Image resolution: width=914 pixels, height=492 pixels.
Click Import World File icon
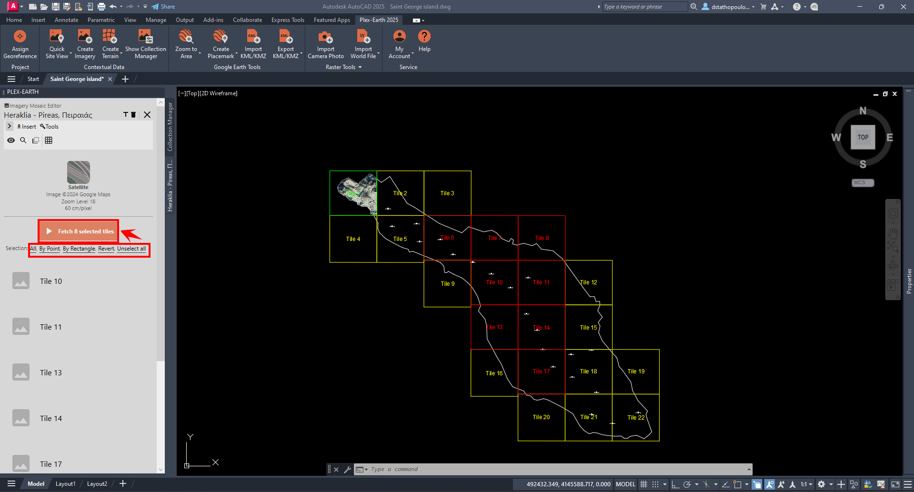(363, 37)
